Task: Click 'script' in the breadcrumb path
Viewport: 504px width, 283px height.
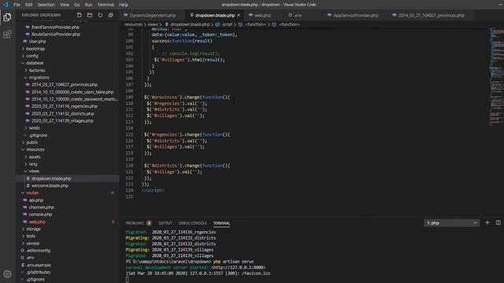Action: (x=227, y=24)
